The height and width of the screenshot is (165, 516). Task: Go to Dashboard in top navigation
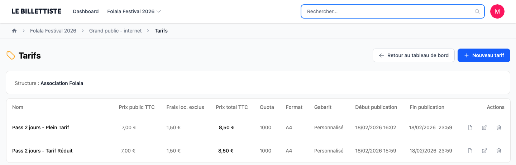pos(86,11)
